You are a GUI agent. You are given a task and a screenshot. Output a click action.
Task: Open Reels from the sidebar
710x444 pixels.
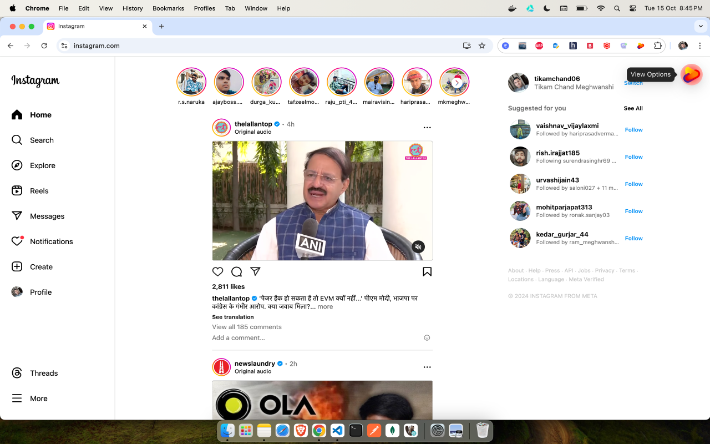pyautogui.click(x=38, y=190)
